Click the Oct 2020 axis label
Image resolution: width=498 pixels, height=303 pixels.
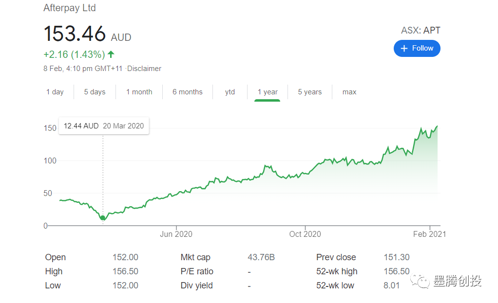pos(305,234)
